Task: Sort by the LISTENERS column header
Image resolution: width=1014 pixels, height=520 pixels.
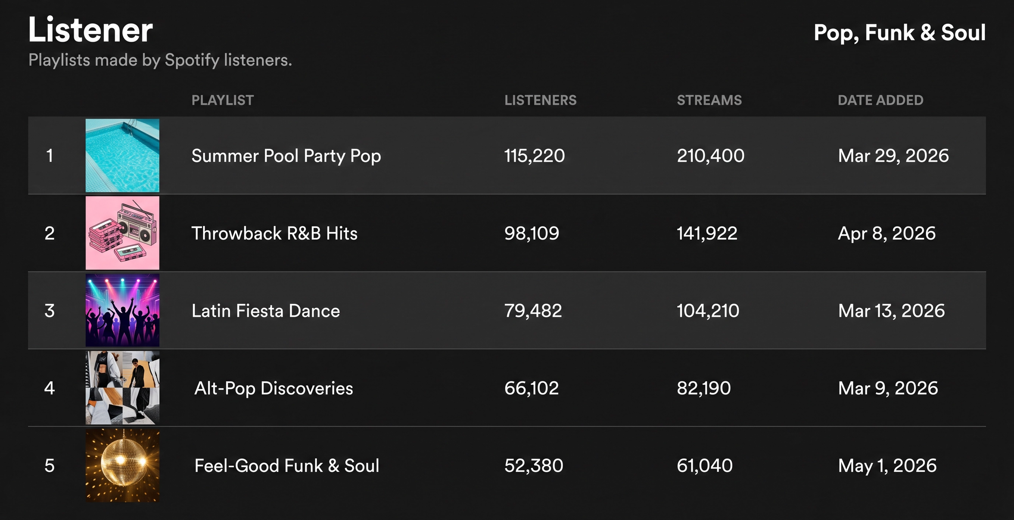Action: (x=540, y=100)
